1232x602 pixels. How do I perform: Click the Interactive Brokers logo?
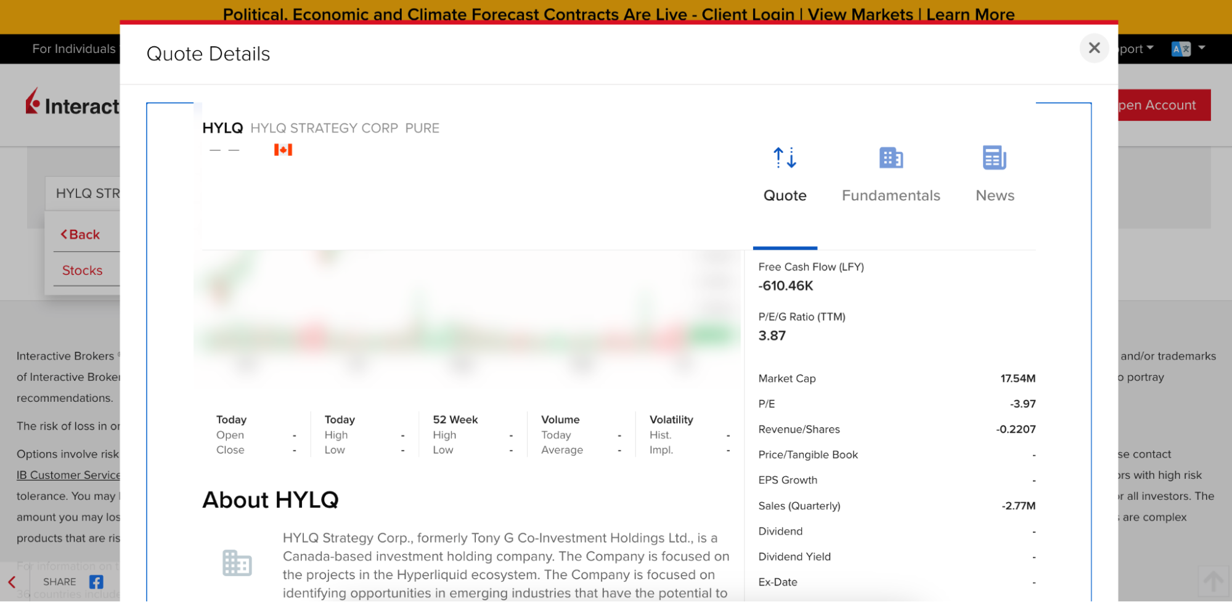[x=72, y=103]
